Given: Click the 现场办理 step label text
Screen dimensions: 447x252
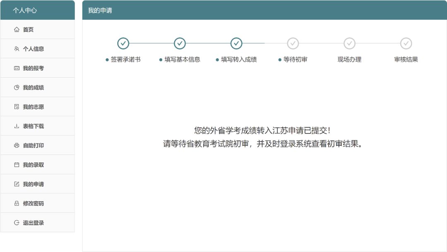Looking at the screenshot, I should click(x=349, y=59).
